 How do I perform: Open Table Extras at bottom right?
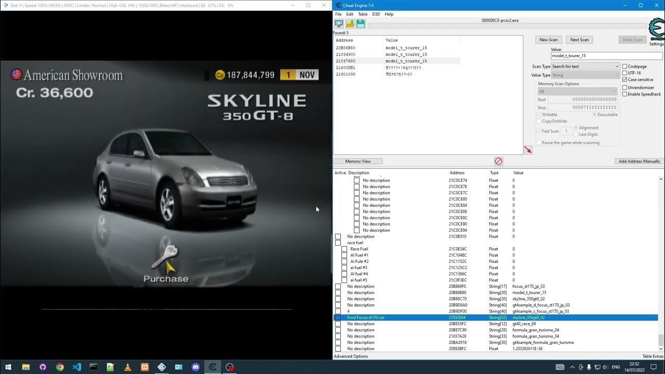(x=653, y=356)
